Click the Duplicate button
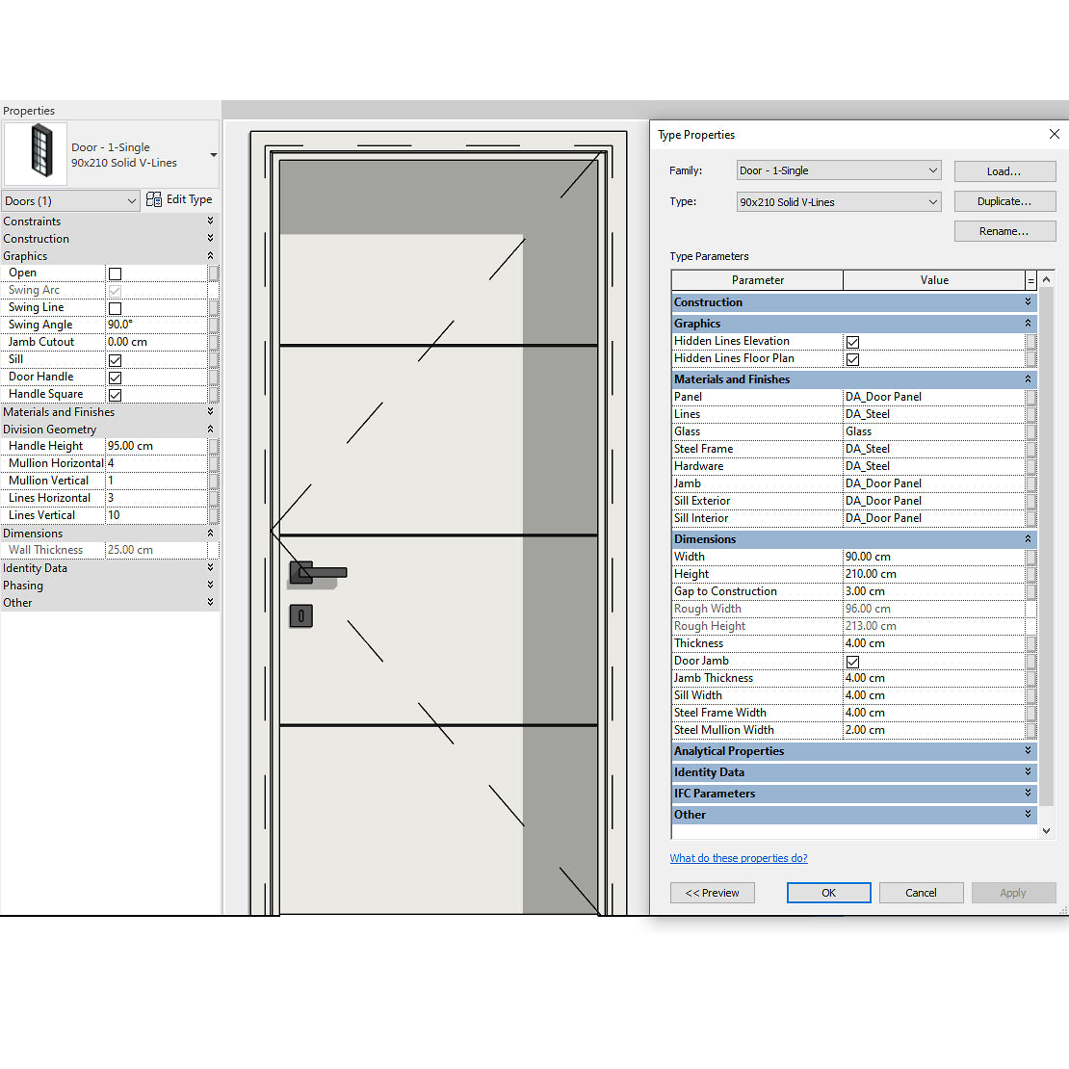 [x=1004, y=201]
